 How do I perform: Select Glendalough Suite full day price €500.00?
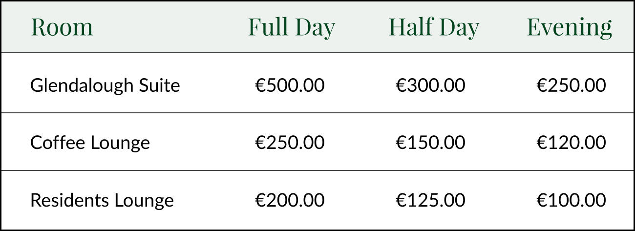[290, 86]
